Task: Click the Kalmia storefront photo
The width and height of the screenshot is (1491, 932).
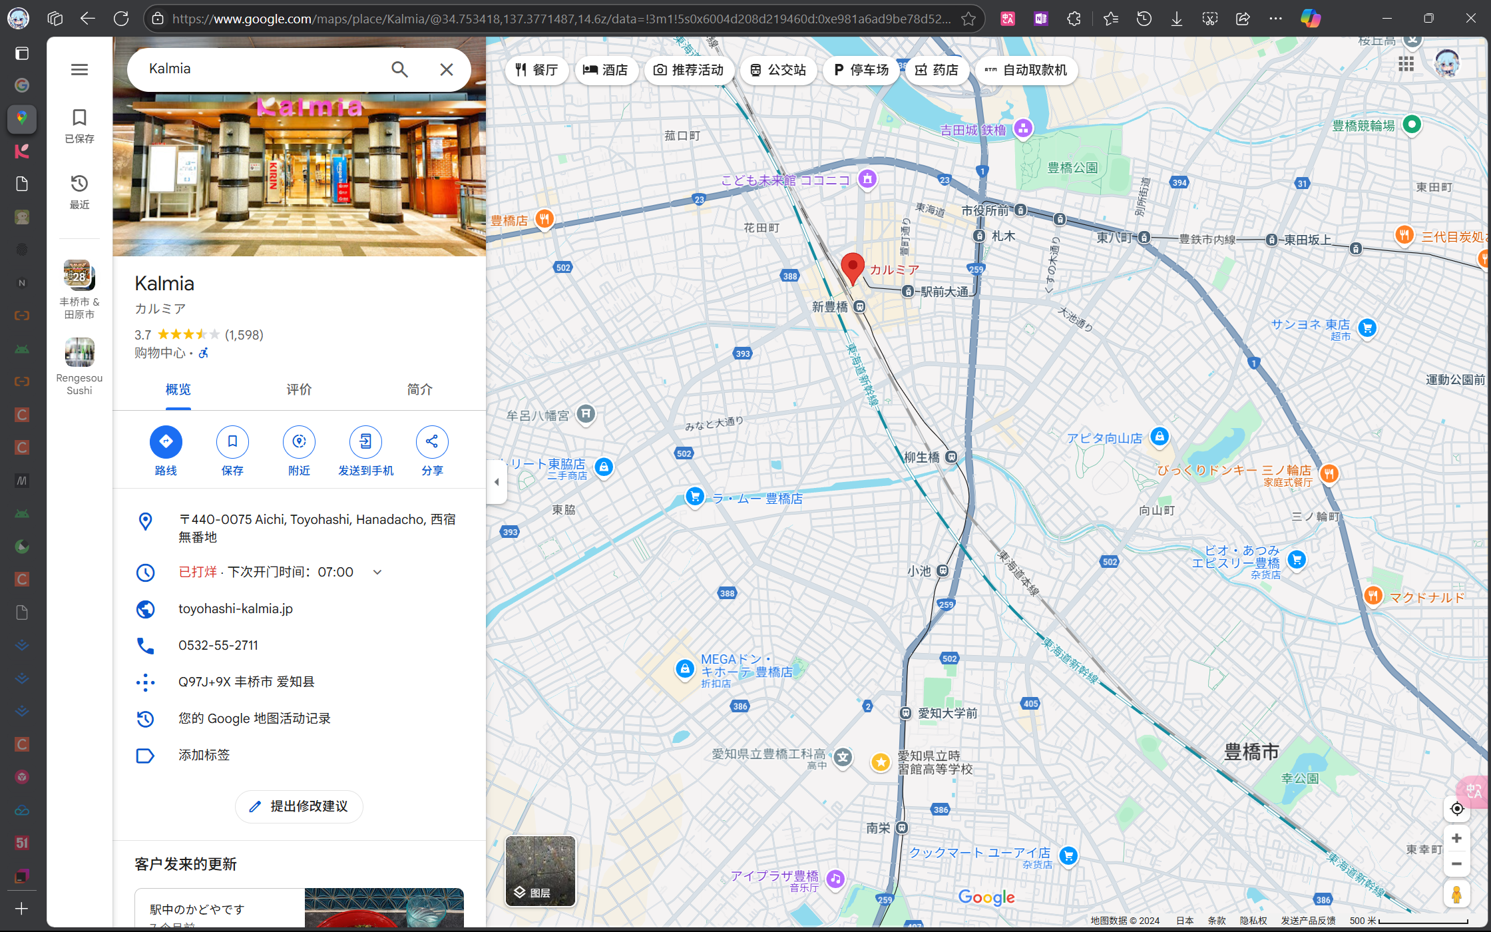Action: pos(299,173)
